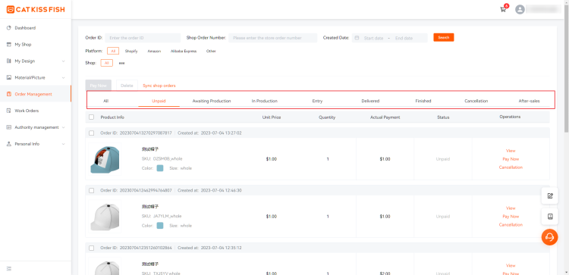569x275 pixels.
Task: Click the Work Orders sidebar icon
Action: tap(9, 111)
